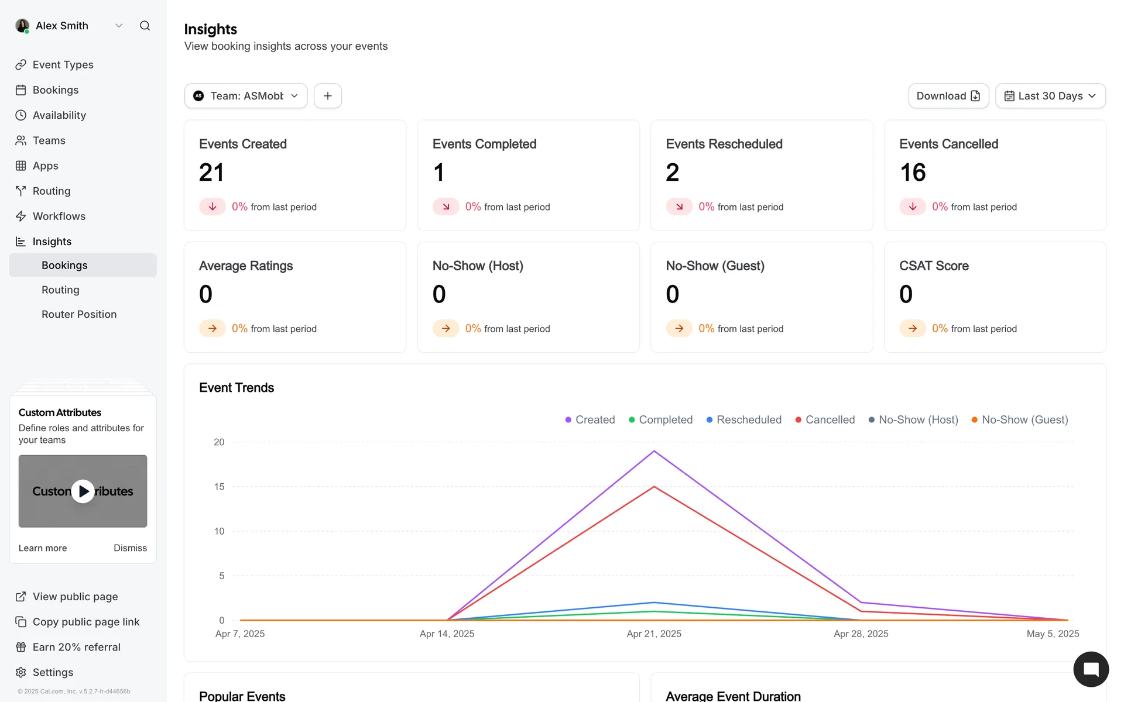Open the Team: ASMobb filter dropdown
The width and height of the screenshot is (1124, 702).
coord(246,96)
